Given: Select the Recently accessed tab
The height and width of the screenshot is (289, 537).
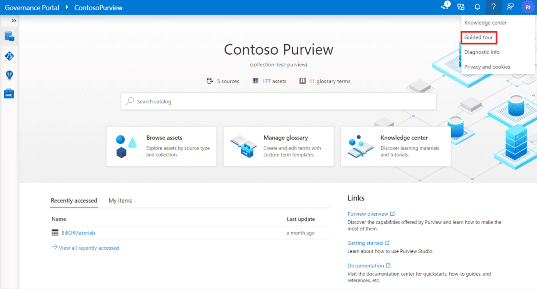Looking at the screenshot, I should 74,201.
